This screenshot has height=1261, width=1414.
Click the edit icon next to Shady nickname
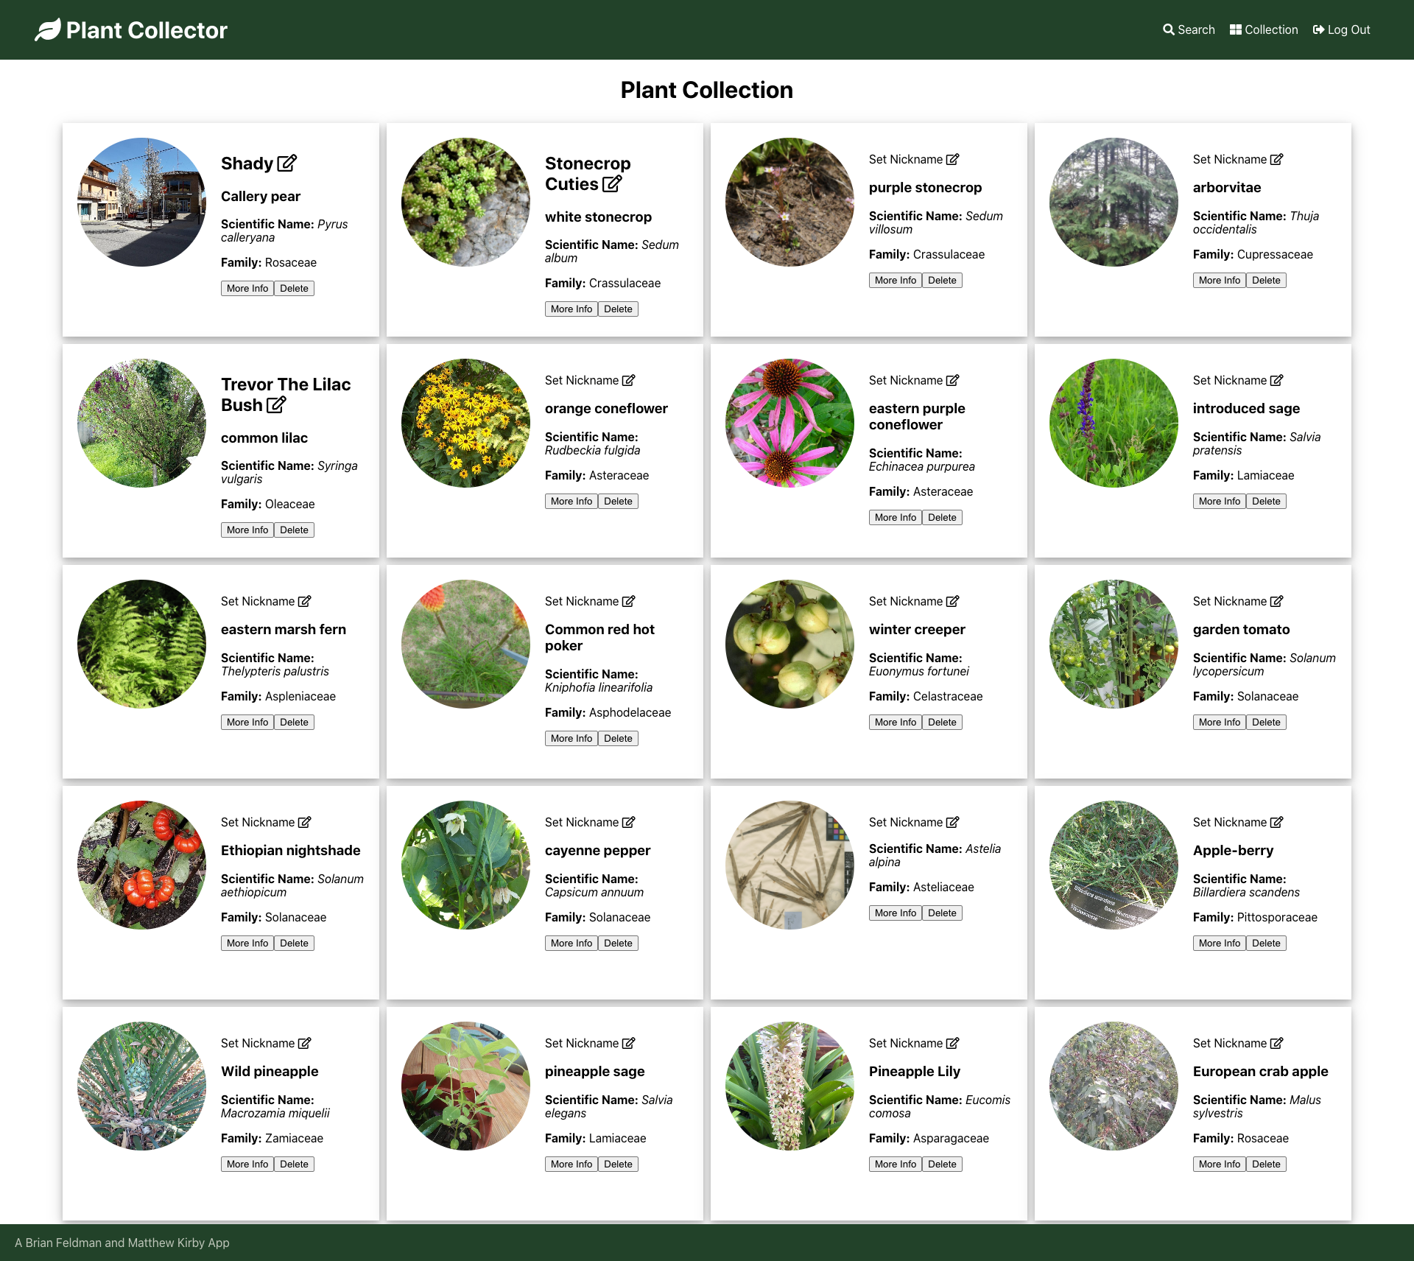tap(287, 164)
